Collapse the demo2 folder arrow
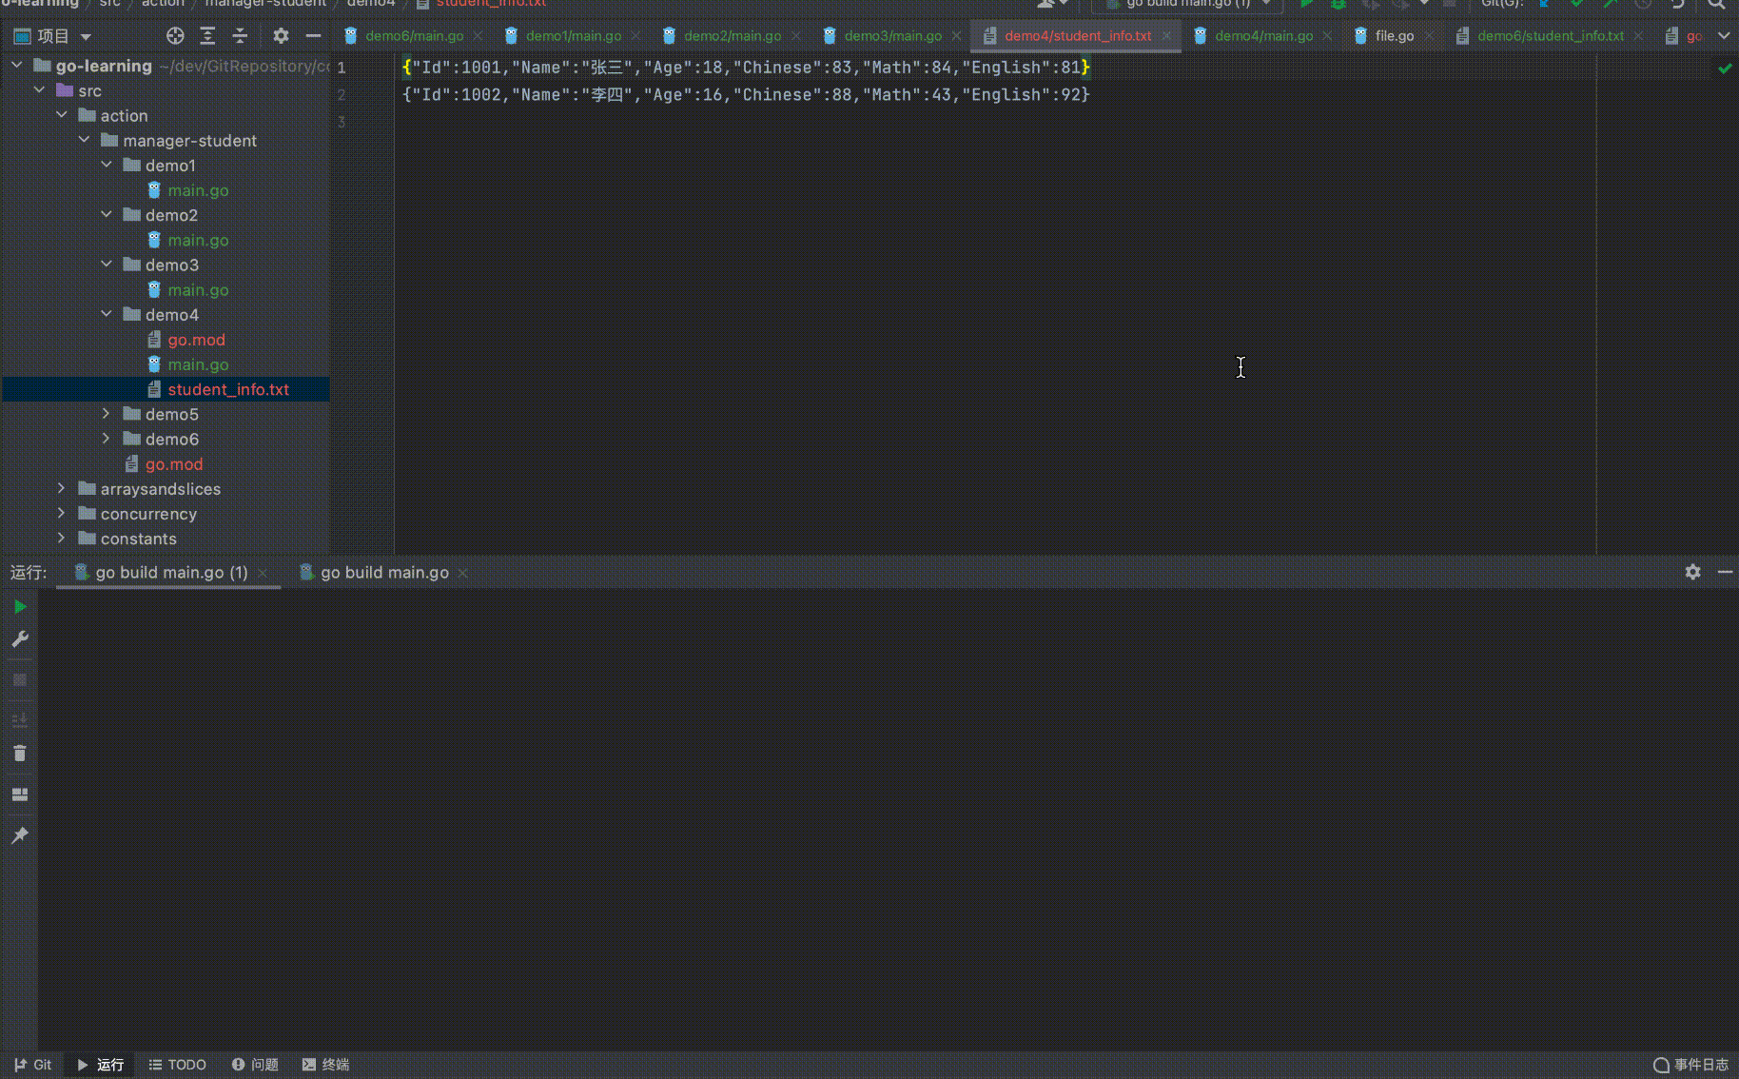1739x1079 pixels. click(x=107, y=215)
